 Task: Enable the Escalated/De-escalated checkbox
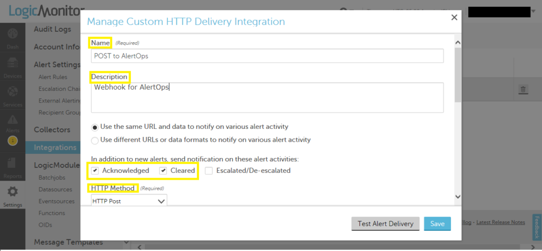pyautogui.click(x=209, y=171)
